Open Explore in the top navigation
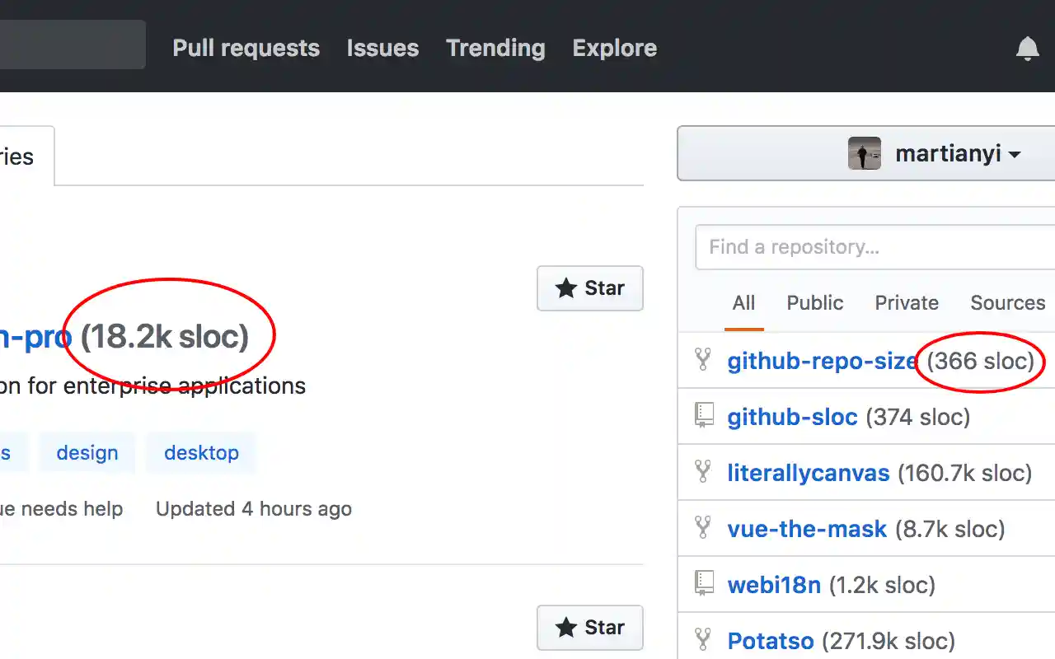1055x659 pixels. [615, 48]
